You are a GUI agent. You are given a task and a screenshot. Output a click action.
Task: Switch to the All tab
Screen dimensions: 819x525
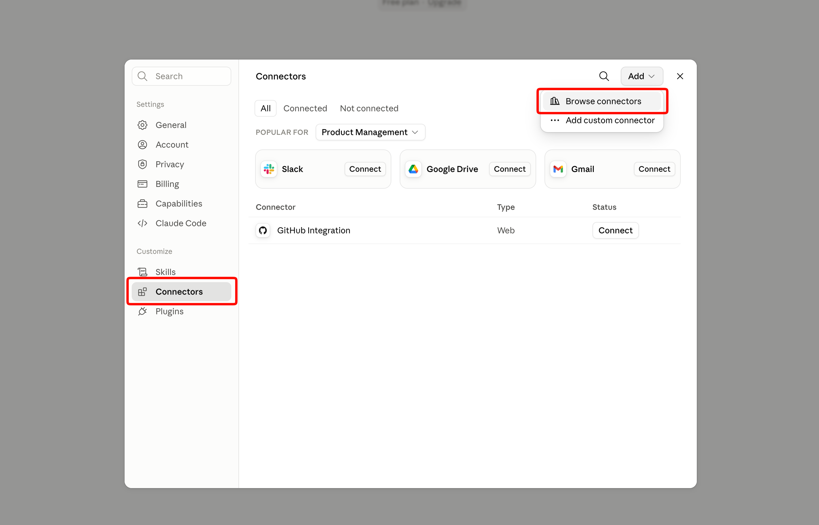[265, 108]
